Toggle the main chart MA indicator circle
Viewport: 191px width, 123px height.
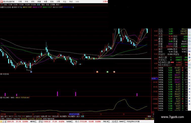pos(13,7)
